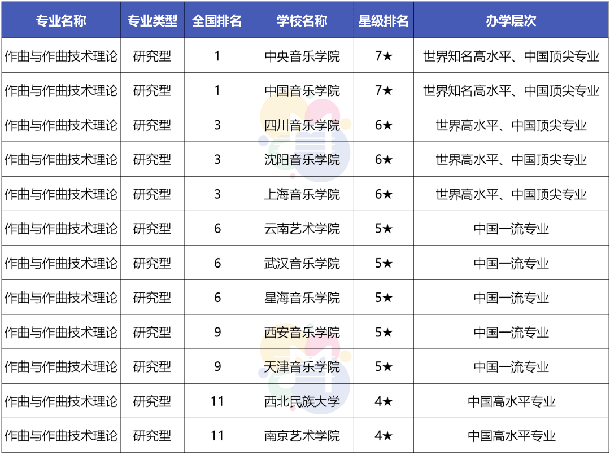
Task: Click the 4★ rating for 南京艺术学院
Action: [384, 436]
